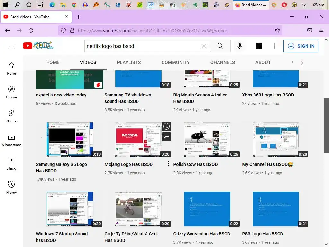Open PS3 Logo Has BSOD thumbnail

[x=276, y=209]
